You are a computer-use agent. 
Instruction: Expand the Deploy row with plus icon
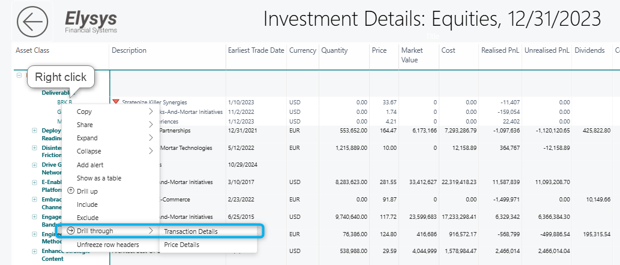[34, 130]
